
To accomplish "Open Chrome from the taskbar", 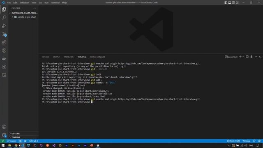I will [x=16, y=146].
